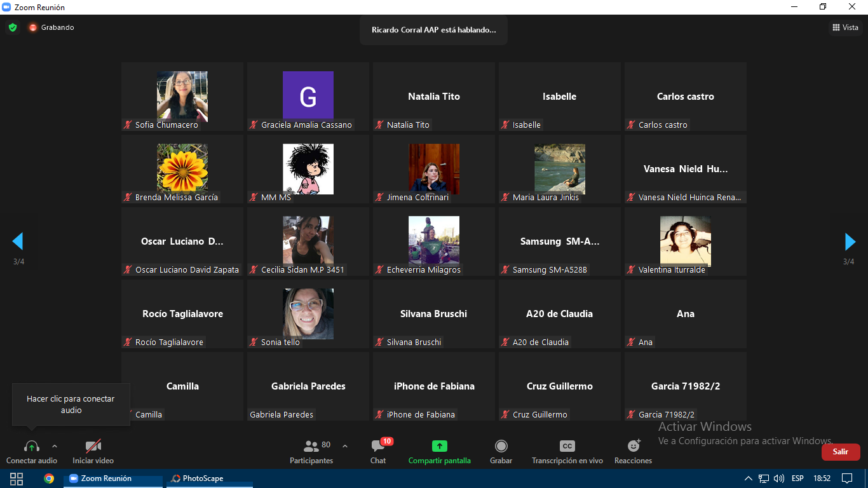This screenshot has width=868, height=488.
Task: Open the Reacciones emoji menu
Action: coord(633,451)
